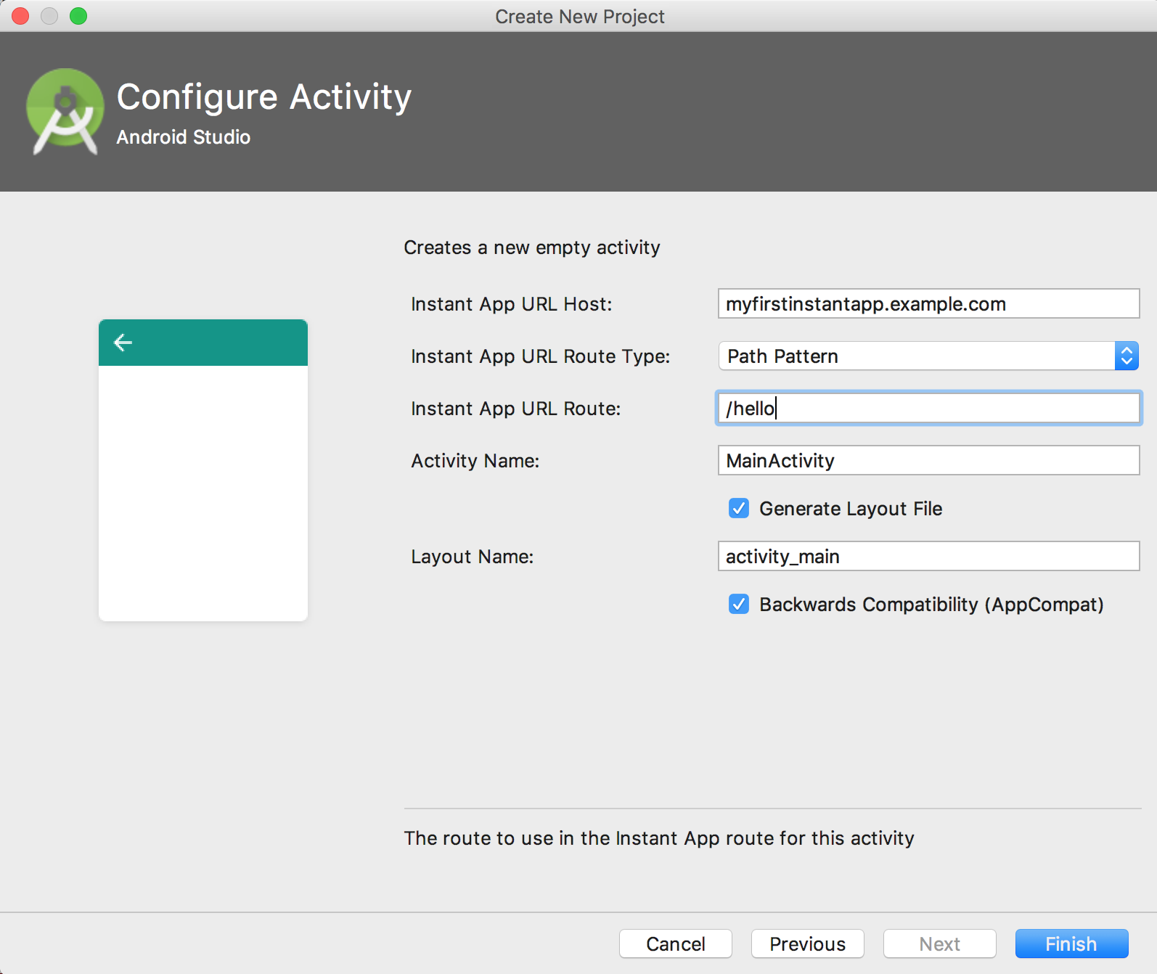The height and width of the screenshot is (974, 1157).
Task: Uncheck Generate Layout File checkbox
Action: (x=739, y=508)
